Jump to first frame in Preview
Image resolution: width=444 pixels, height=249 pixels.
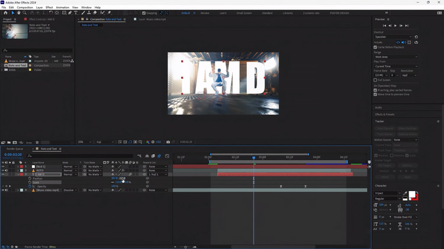pyautogui.click(x=384, y=26)
